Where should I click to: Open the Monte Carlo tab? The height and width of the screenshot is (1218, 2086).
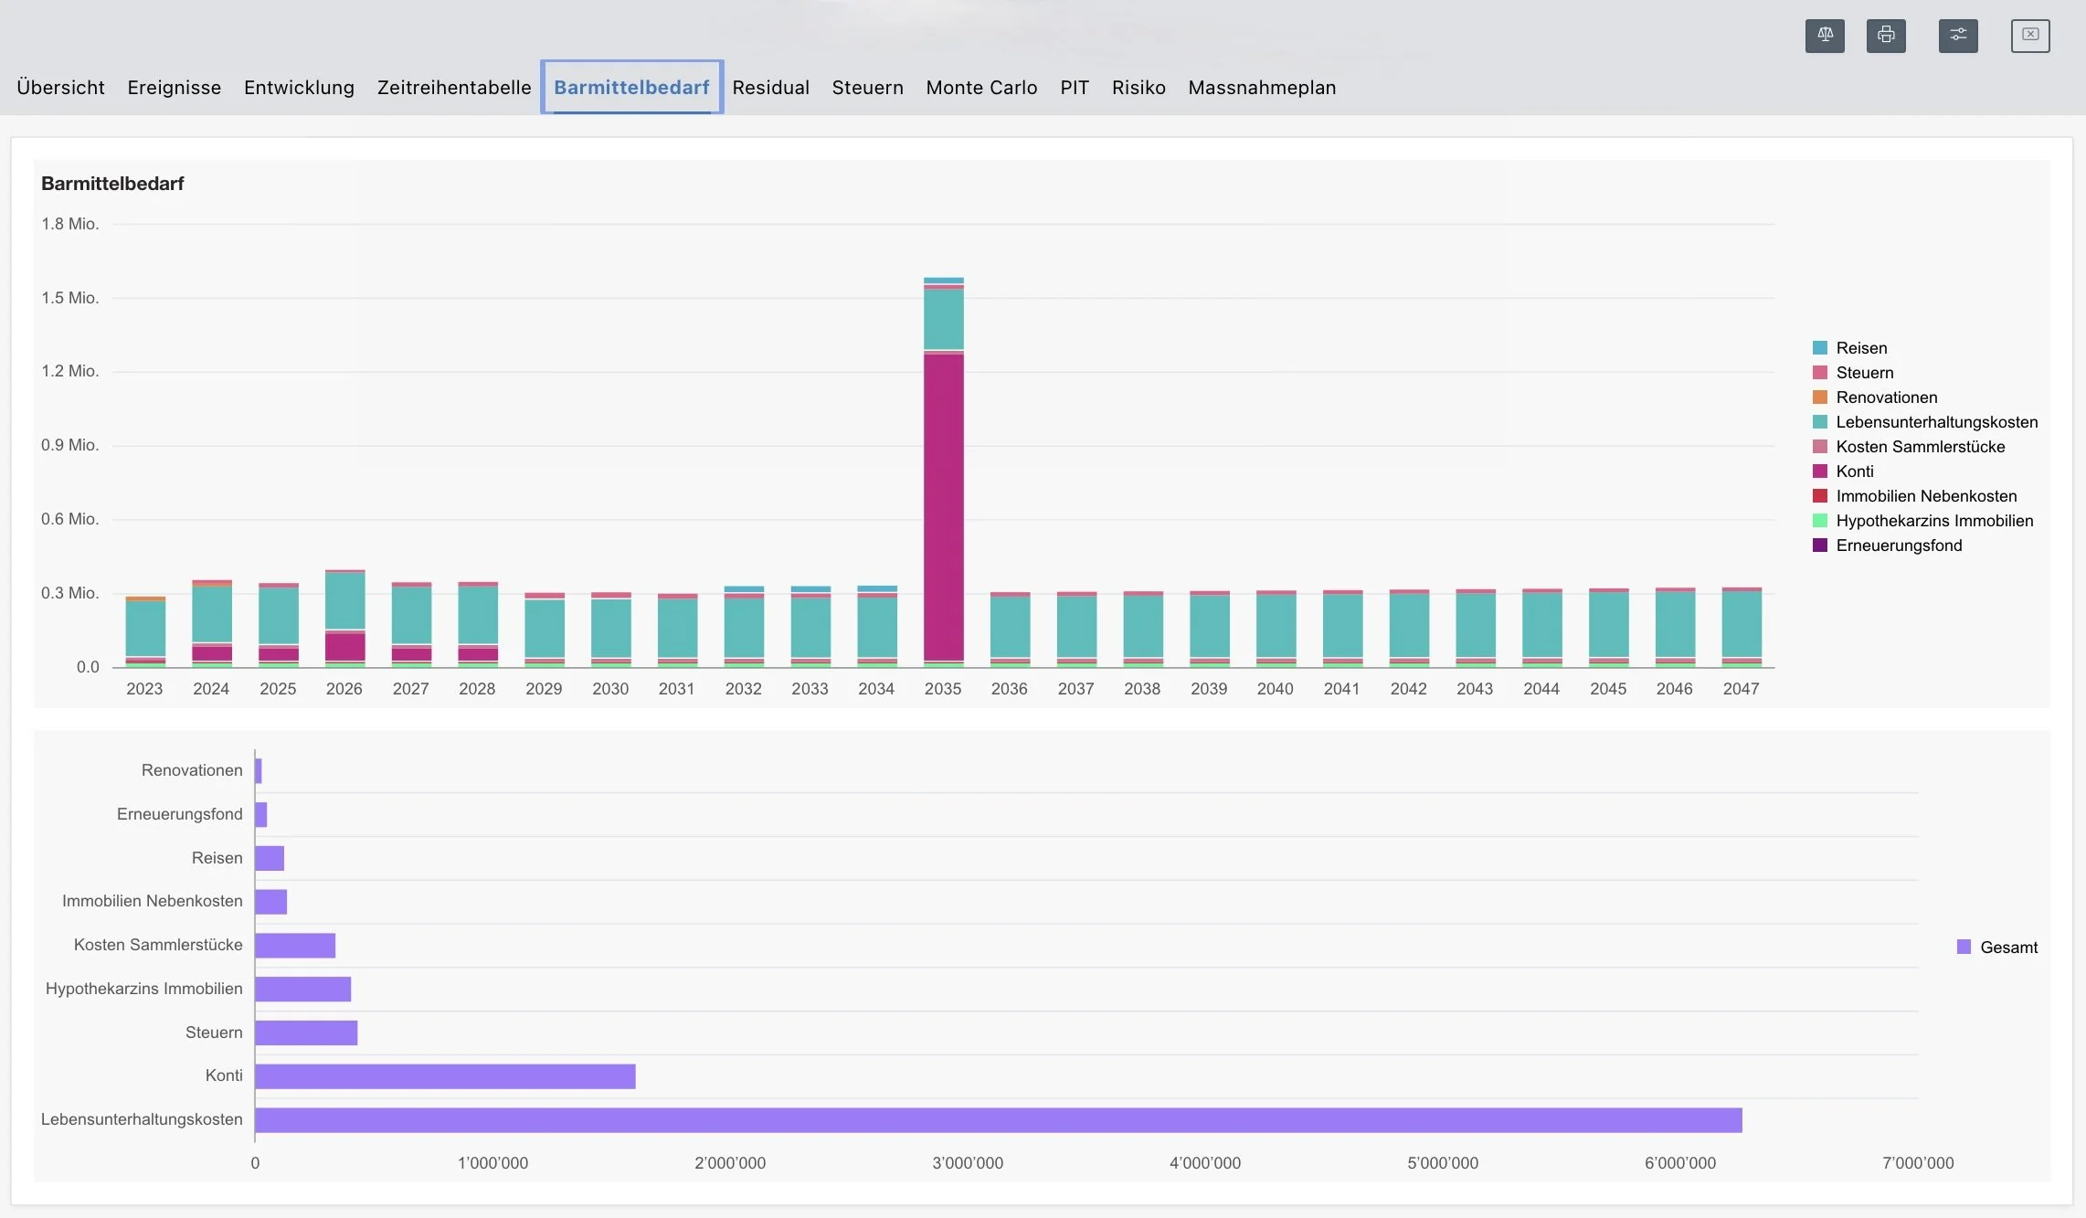tap(981, 88)
